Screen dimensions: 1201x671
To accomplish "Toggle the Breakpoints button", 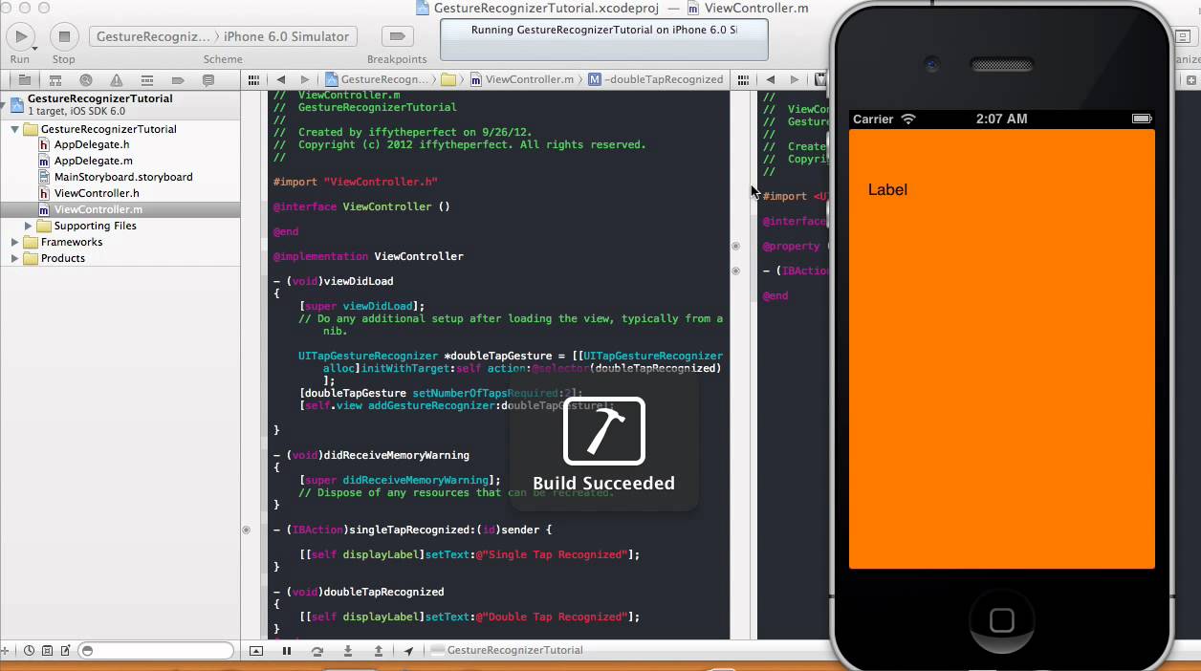I will [x=397, y=36].
